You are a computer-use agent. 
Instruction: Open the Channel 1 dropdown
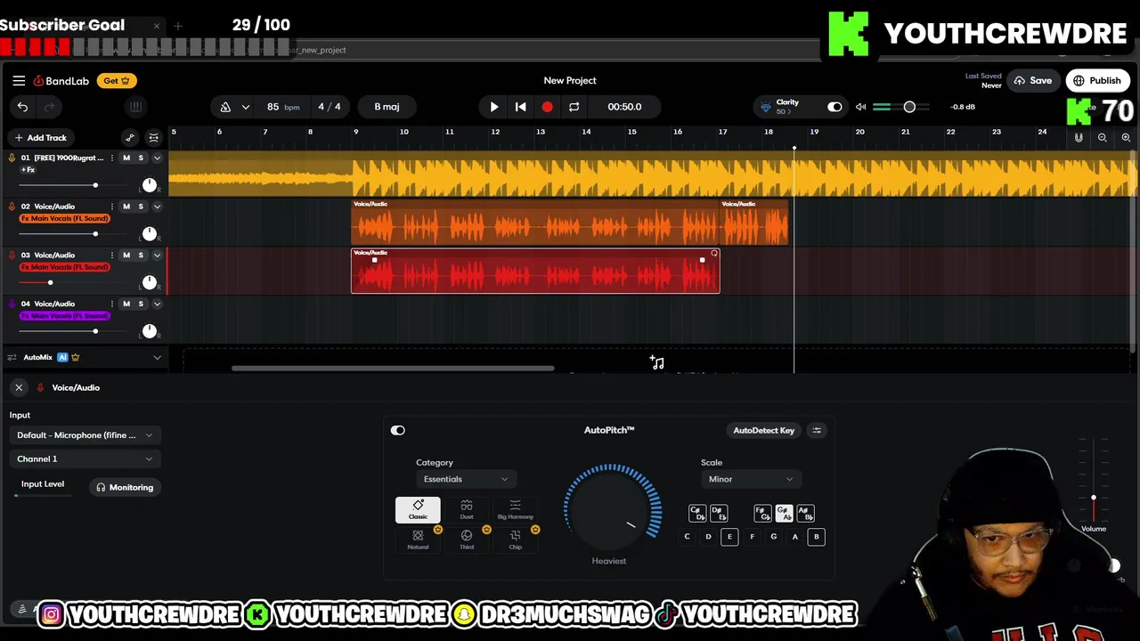tap(85, 459)
